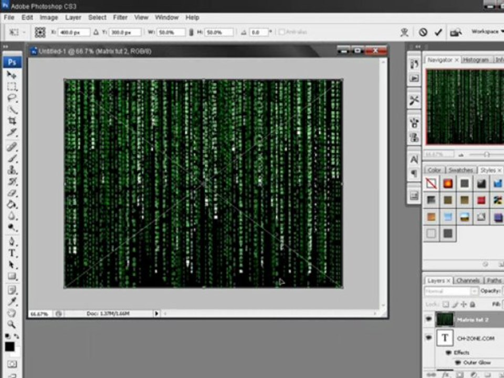Select the History Brush tool

(12, 182)
